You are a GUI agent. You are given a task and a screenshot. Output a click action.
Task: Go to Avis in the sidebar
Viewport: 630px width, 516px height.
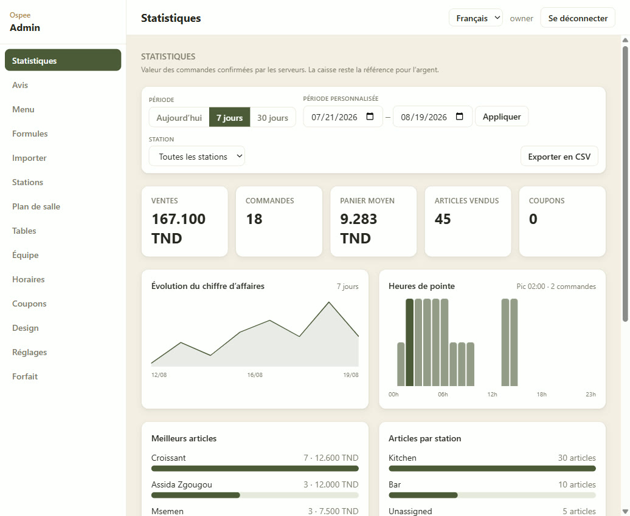(x=63, y=84)
